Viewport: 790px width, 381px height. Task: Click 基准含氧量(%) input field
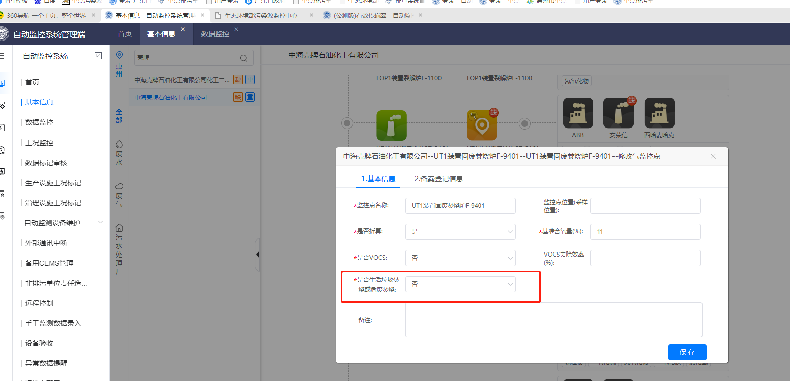pos(645,232)
